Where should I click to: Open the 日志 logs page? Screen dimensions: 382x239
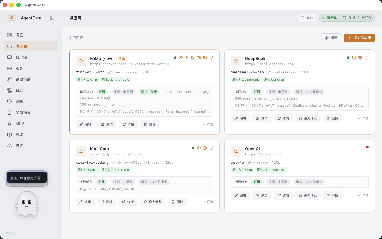31,90
